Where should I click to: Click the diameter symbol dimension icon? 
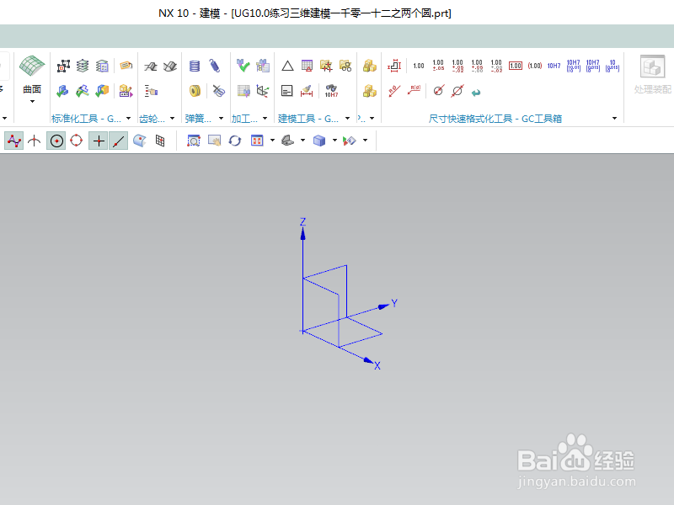[x=438, y=92]
